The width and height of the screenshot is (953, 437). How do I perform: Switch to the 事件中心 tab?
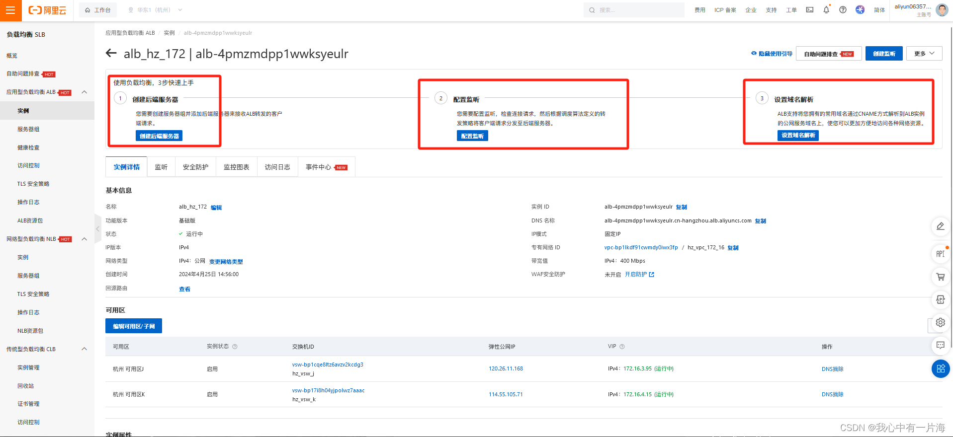326,167
